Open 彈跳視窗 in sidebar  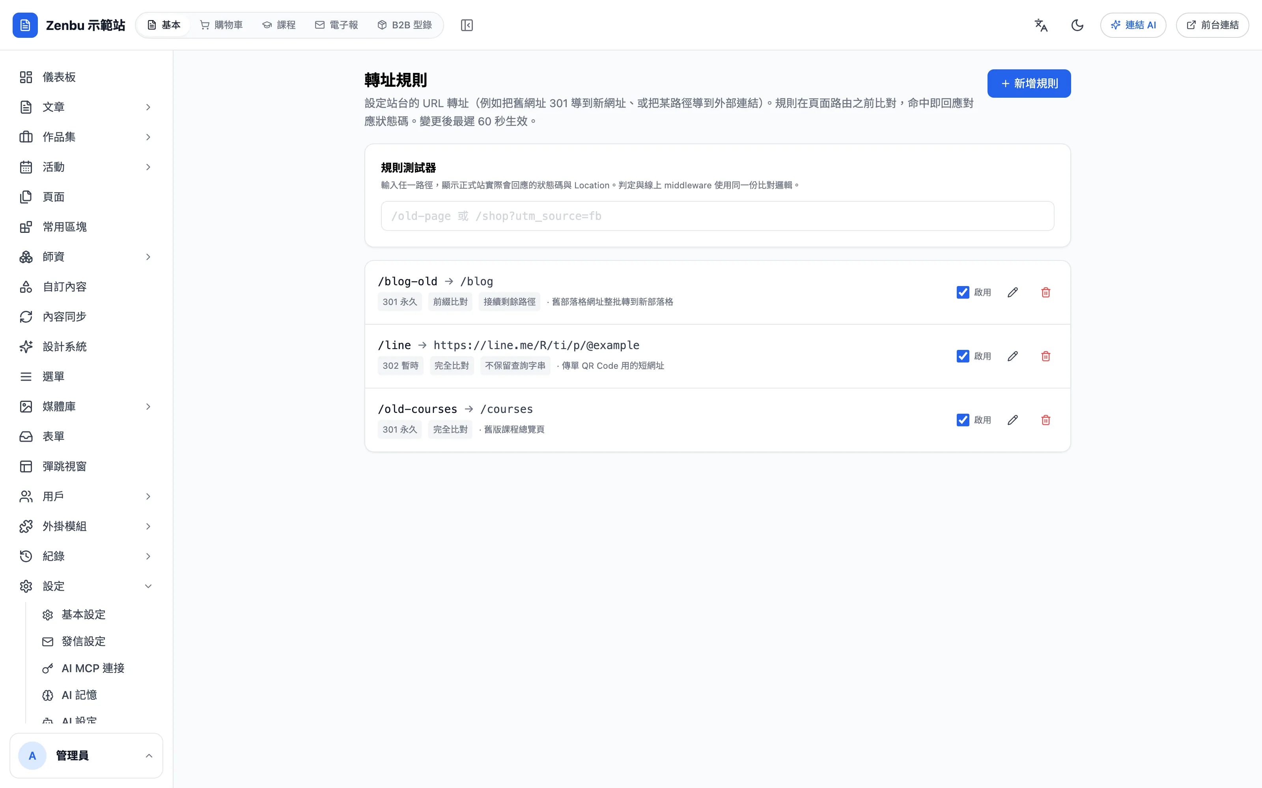(x=87, y=466)
